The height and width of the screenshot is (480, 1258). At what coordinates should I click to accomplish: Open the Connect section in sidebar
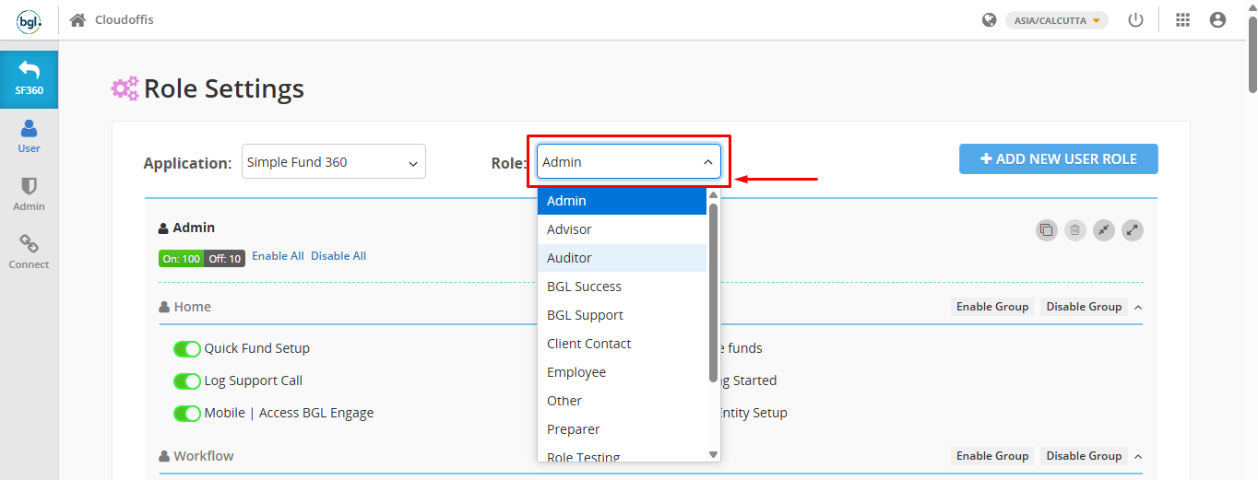pyautogui.click(x=29, y=252)
